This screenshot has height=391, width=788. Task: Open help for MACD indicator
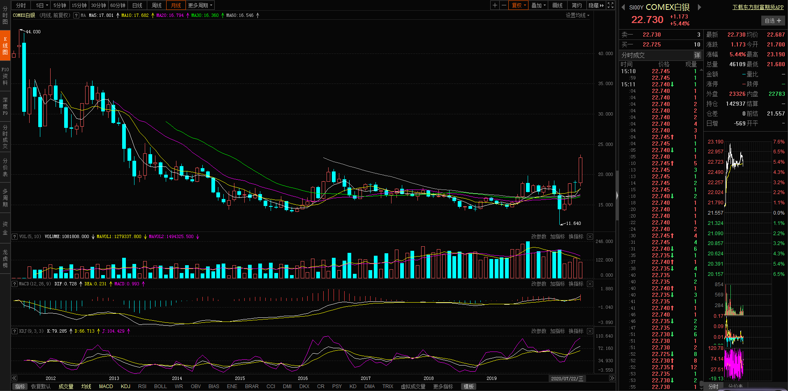[15, 284]
